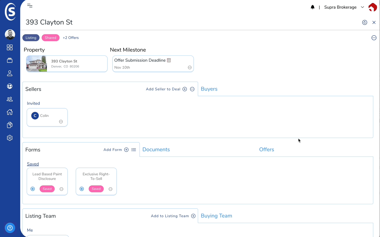The image size is (380, 237).
Task: Open the hamburger menu icon
Action: pyautogui.click(x=30, y=6)
